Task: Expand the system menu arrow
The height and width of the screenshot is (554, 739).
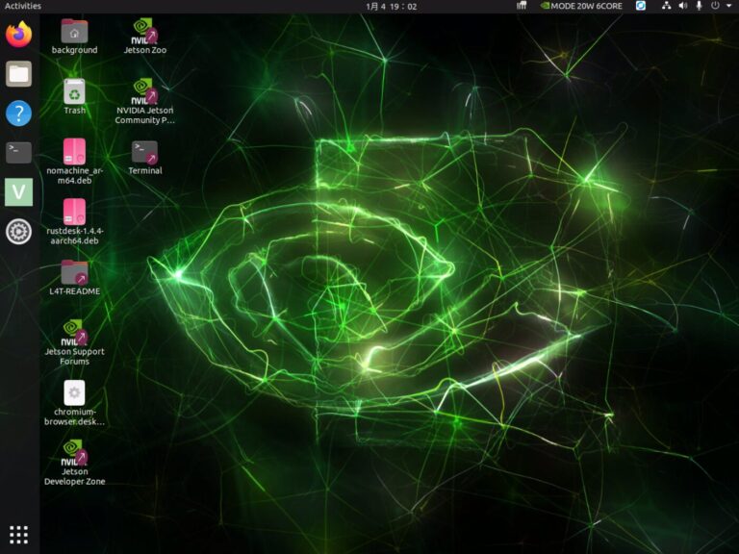Action: (729, 6)
